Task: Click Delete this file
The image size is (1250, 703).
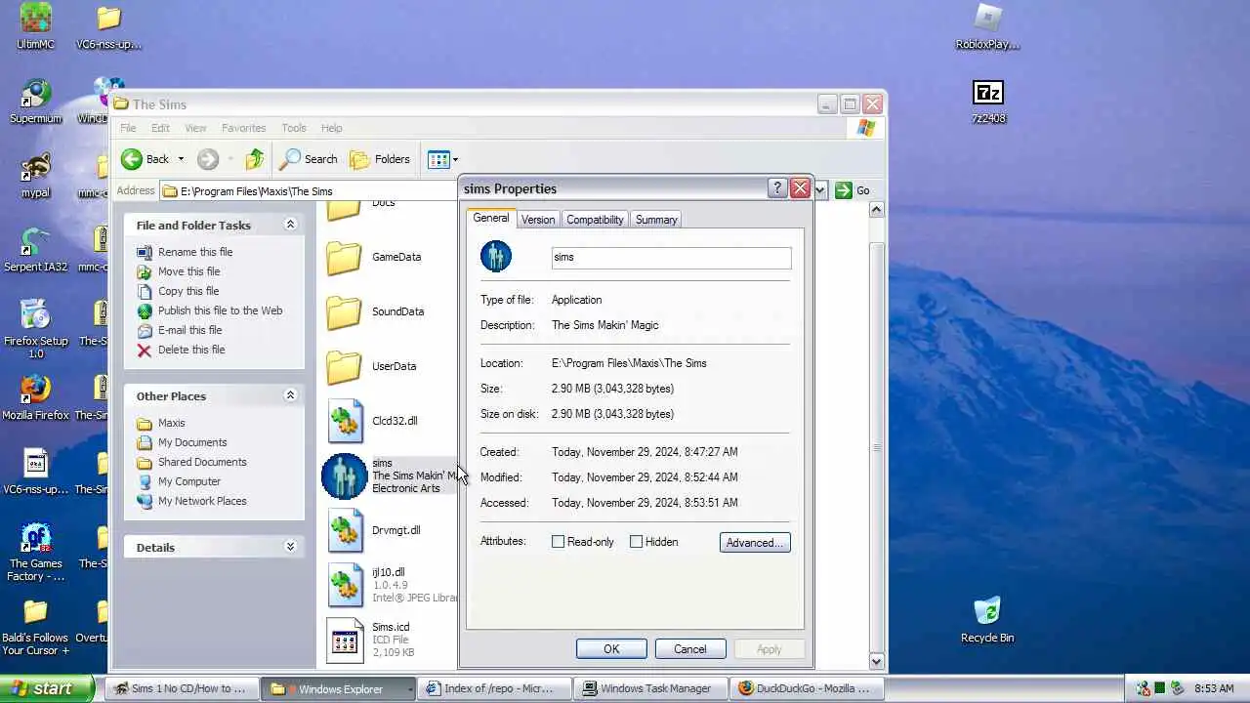Action: [191, 350]
